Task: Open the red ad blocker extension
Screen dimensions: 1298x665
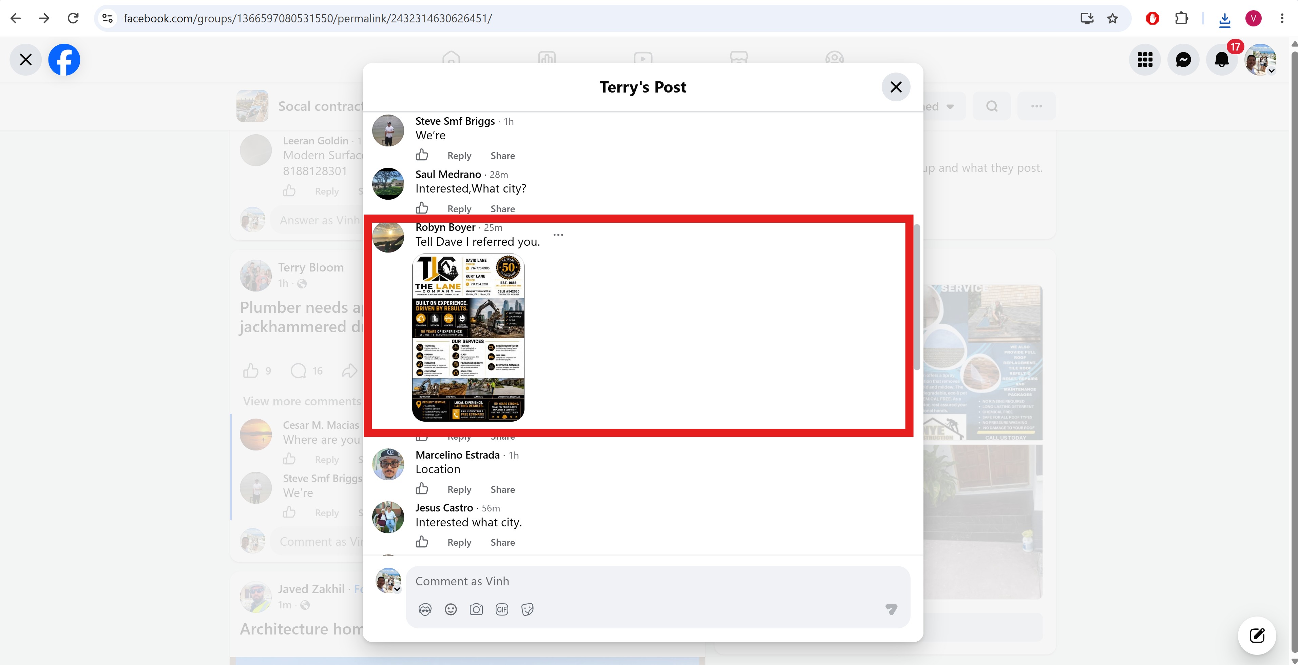Action: pyautogui.click(x=1152, y=19)
